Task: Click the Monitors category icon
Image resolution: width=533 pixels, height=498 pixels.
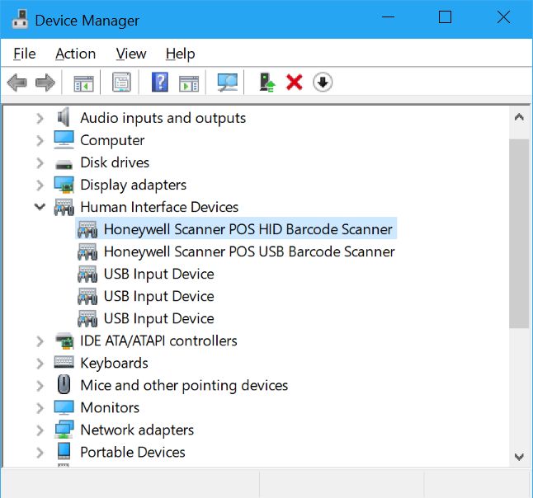Action: click(x=64, y=407)
